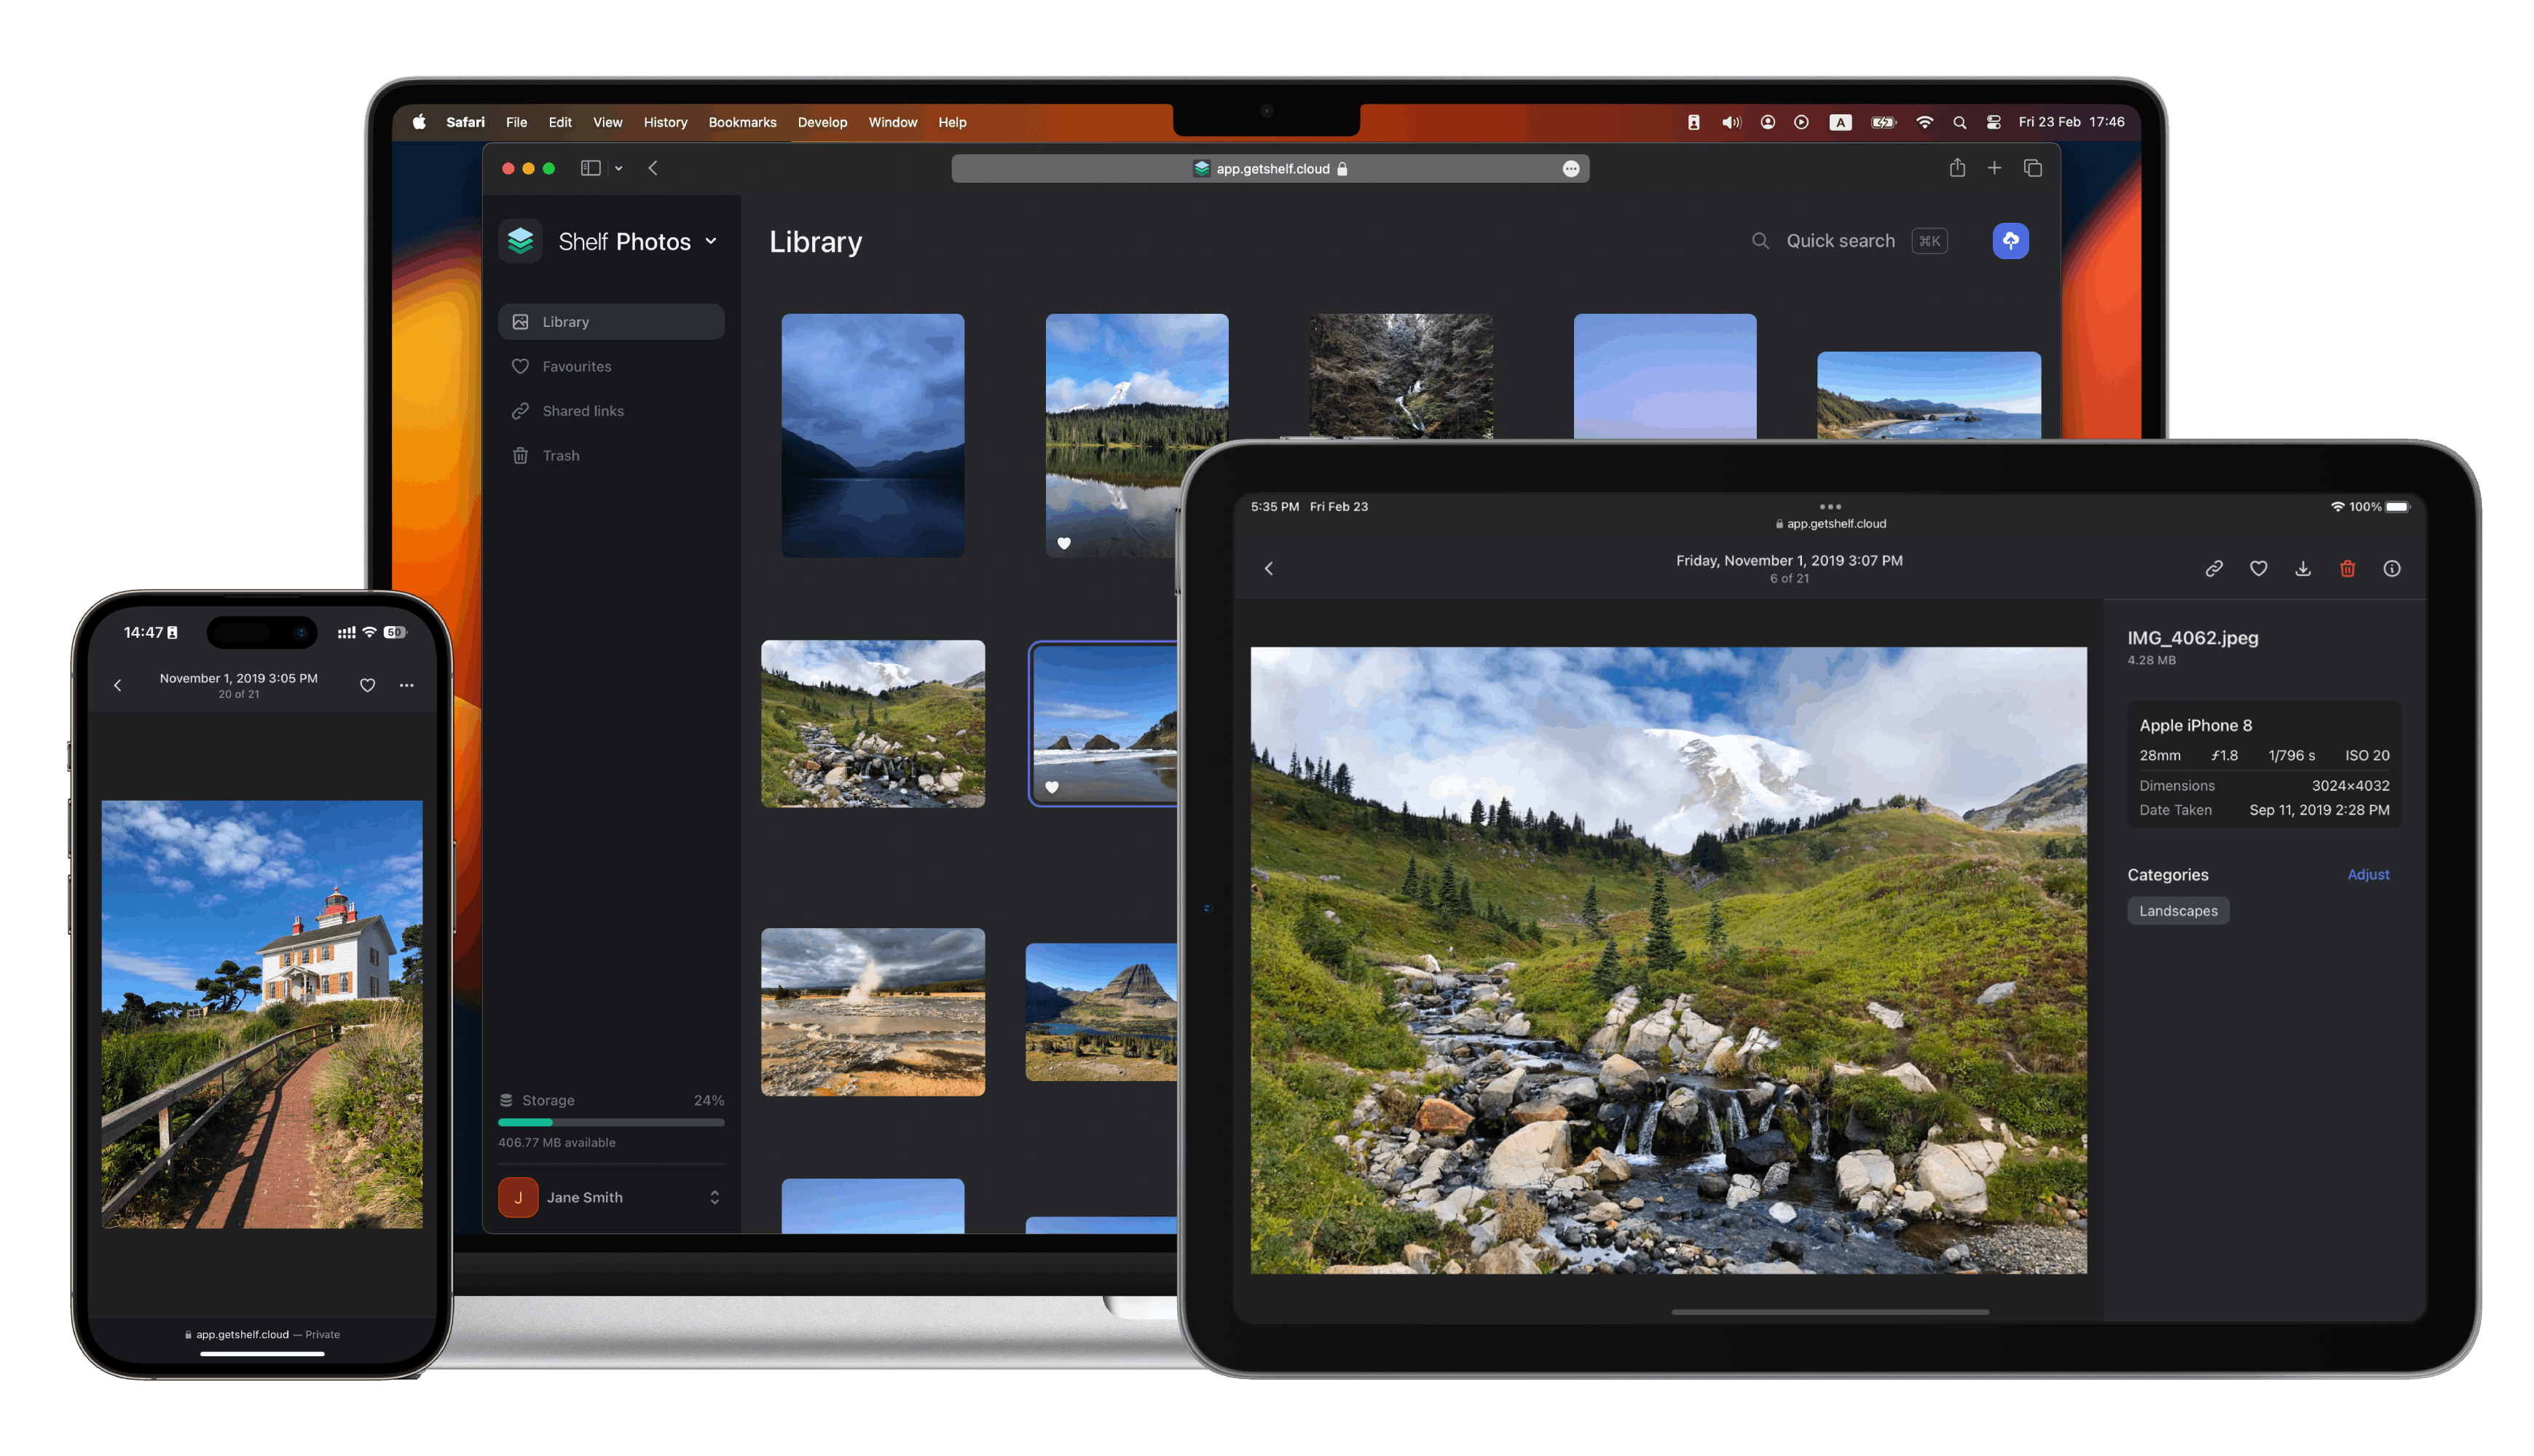Open the three-dots menu on iPhone
The image size is (2534, 1456).
tap(406, 685)
